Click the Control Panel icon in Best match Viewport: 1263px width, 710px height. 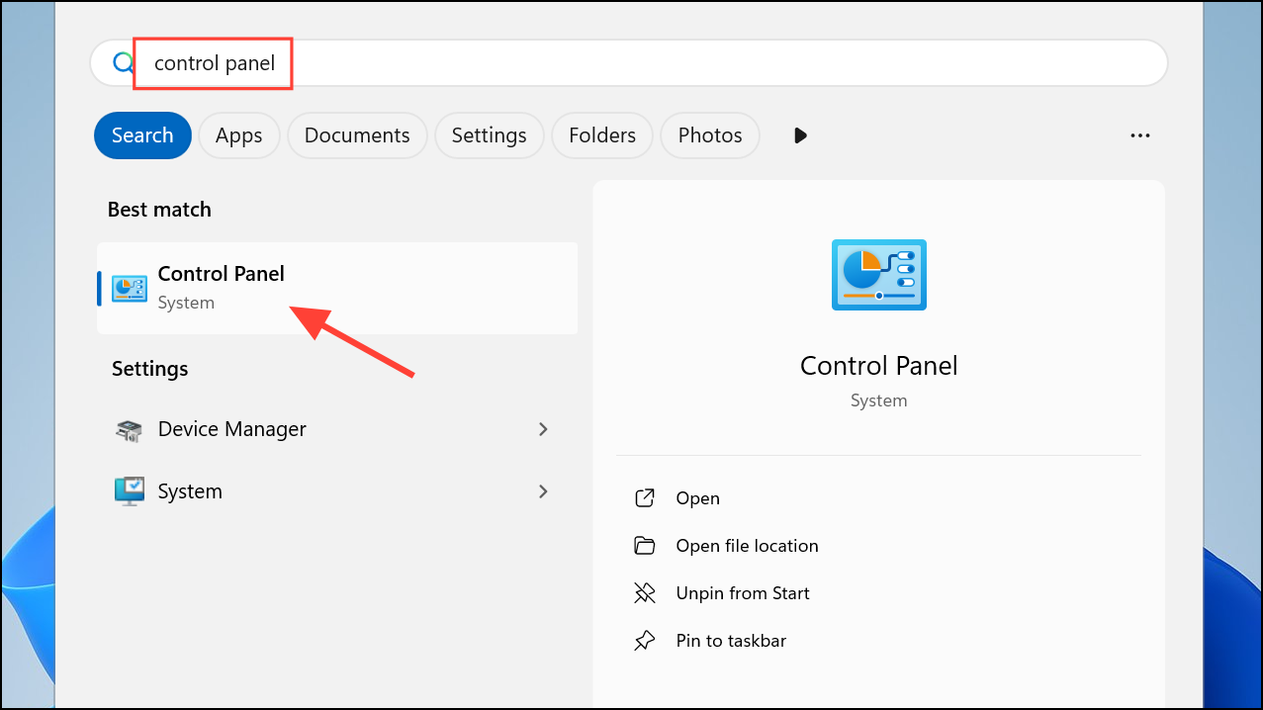(130, 288)
